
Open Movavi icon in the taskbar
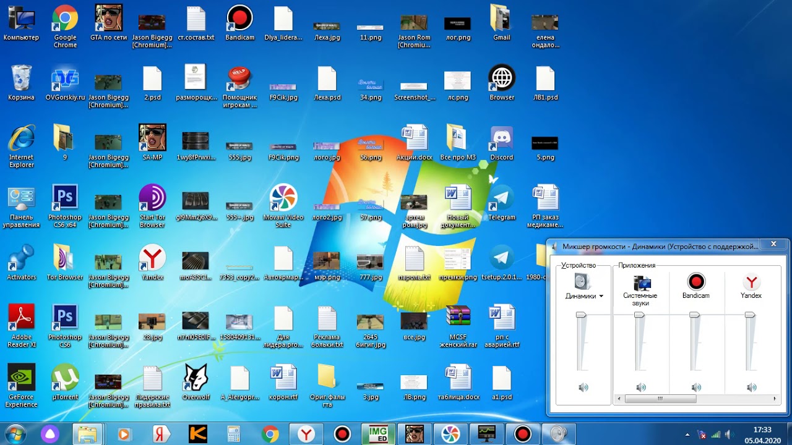(450, 434)
